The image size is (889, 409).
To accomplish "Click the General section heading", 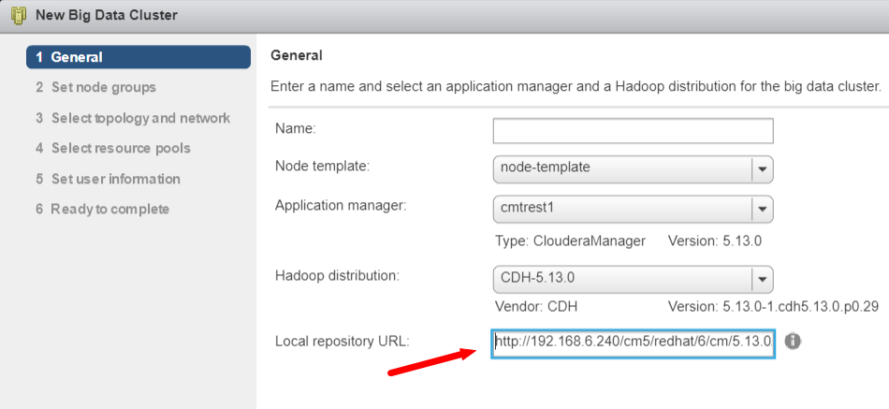I will click(x=297, y=55).
